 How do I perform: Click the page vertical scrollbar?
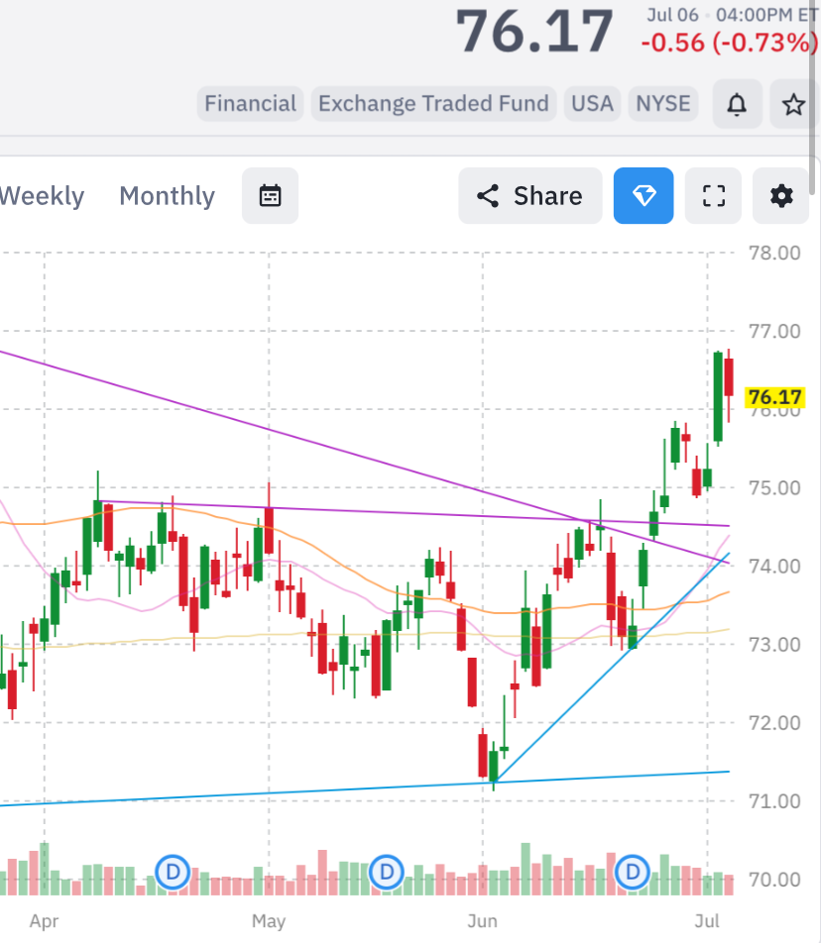point(813,96)
